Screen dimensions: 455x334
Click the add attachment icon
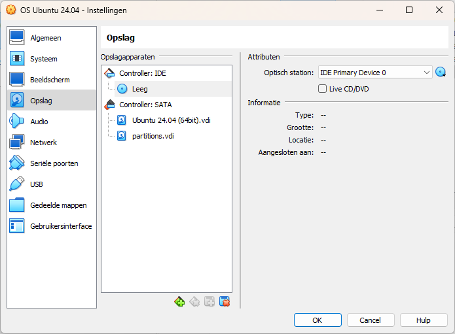pyautogui.click(x=209, y=301)
